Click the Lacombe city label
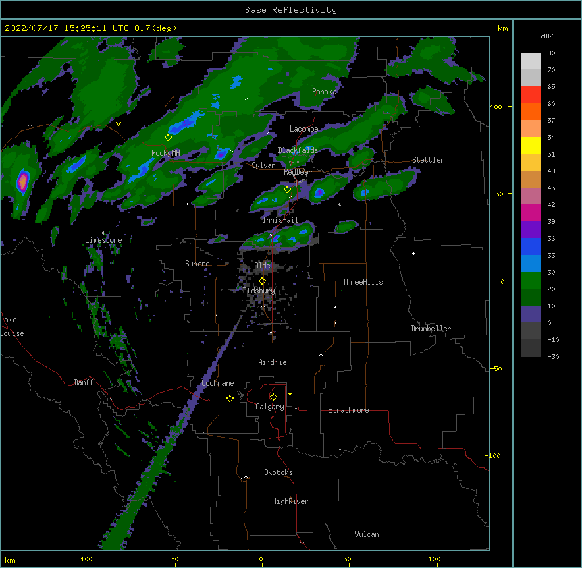The width and height of the screenshot is (582, 568). 304,129
